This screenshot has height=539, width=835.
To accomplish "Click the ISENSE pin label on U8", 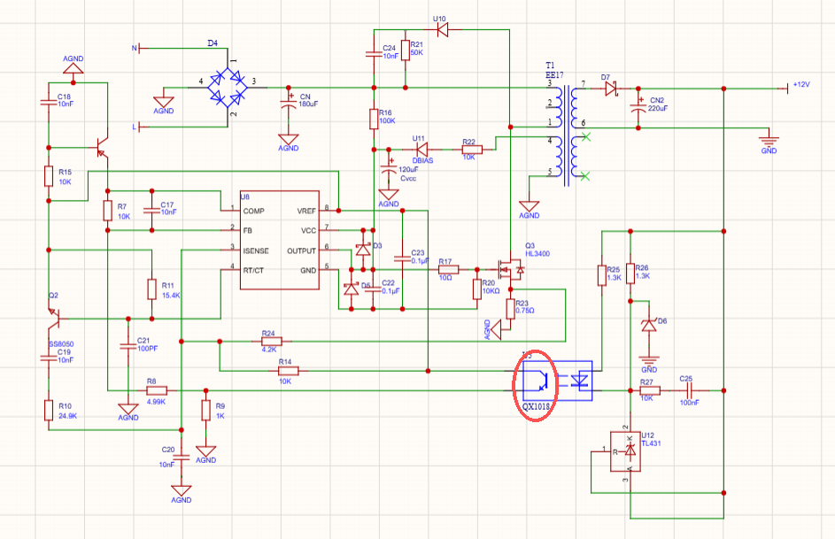I will (x=256, y=250).
